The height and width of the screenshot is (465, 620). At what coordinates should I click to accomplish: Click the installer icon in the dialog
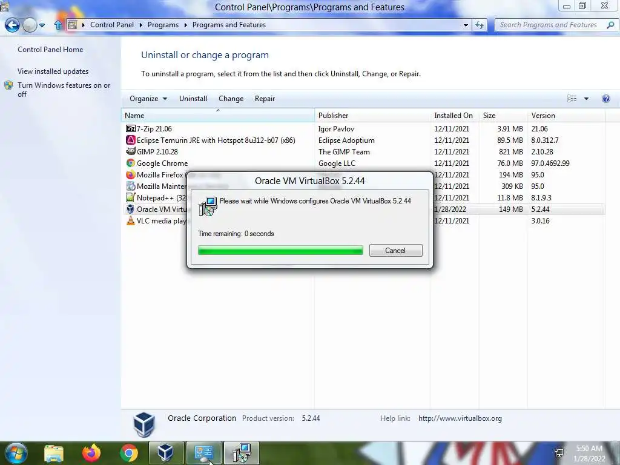click(x=208, y=206)
